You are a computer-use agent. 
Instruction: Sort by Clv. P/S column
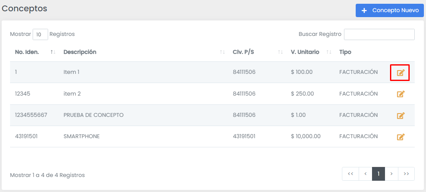click(280, 52)
